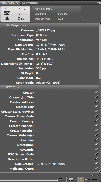The width and height of the screenshot is (101, 182).
Task: Click the Creator: City field
Action: point(65,107)
